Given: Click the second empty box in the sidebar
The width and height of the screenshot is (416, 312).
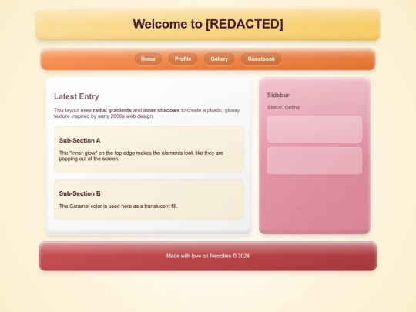Looking at the screenshot, I should point(314,161).
